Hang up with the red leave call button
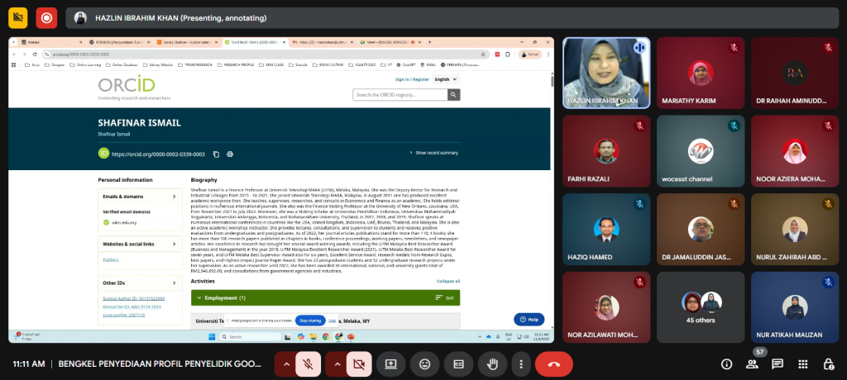The height and width of the screenshot is (380, 847). [553, 363]
